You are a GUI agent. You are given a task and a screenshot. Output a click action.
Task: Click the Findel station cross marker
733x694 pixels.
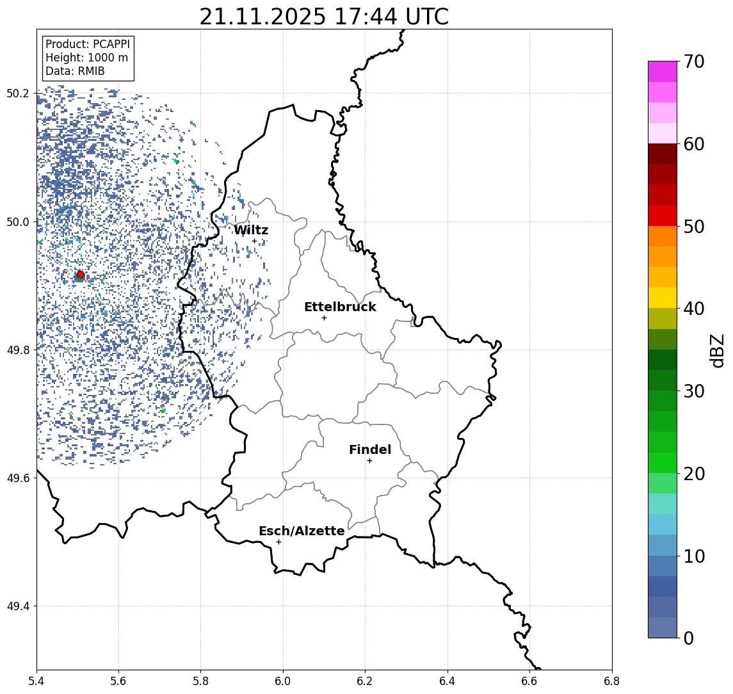369,461
